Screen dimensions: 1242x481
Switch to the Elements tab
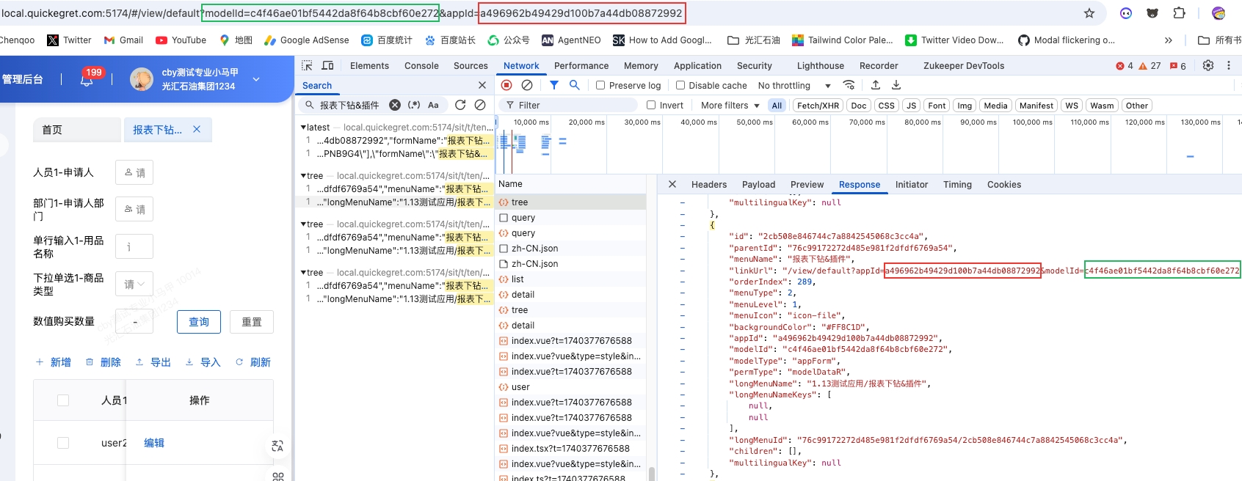pos(369,65)
